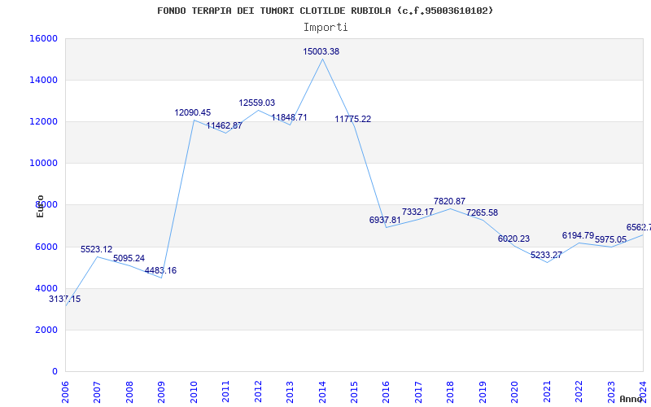The height and width of the screenshot is (407, 651).
Task: Click the 4483.16 data label for 2009
Action: click(x=160, y=271)
